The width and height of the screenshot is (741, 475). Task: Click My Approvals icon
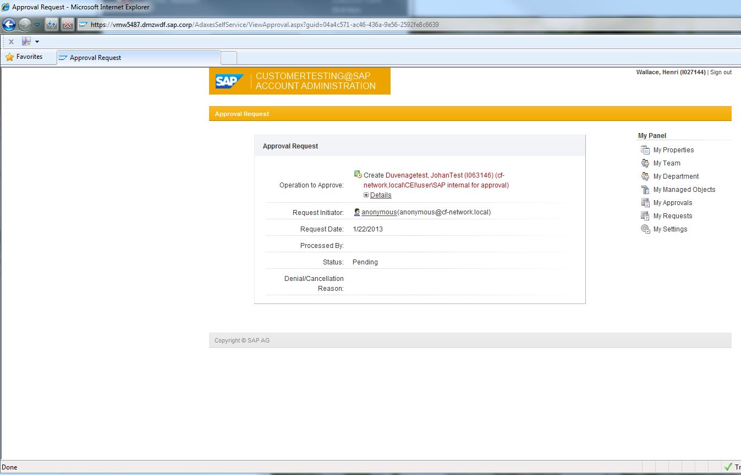[x=645, y=203]
